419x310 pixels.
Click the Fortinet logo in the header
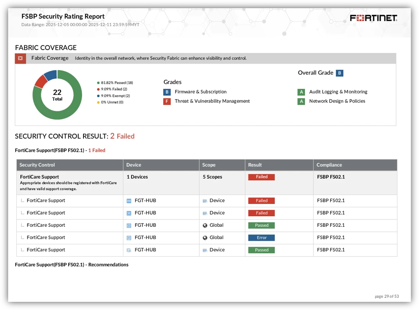pos(373,18)
